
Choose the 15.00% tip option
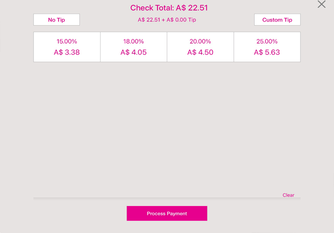point(67,41)
